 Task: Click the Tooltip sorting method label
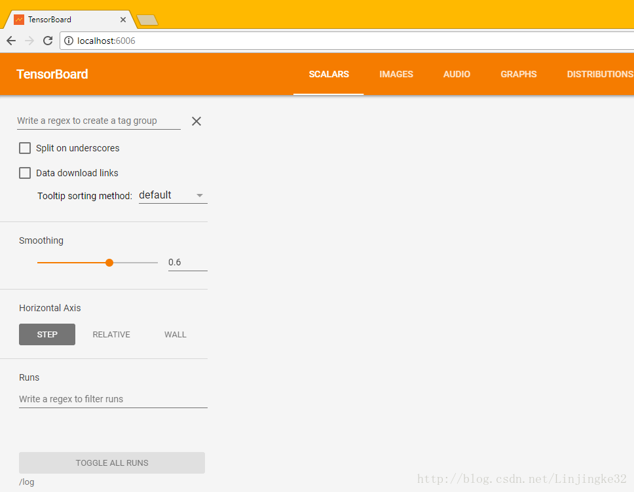tap(85, 196)
